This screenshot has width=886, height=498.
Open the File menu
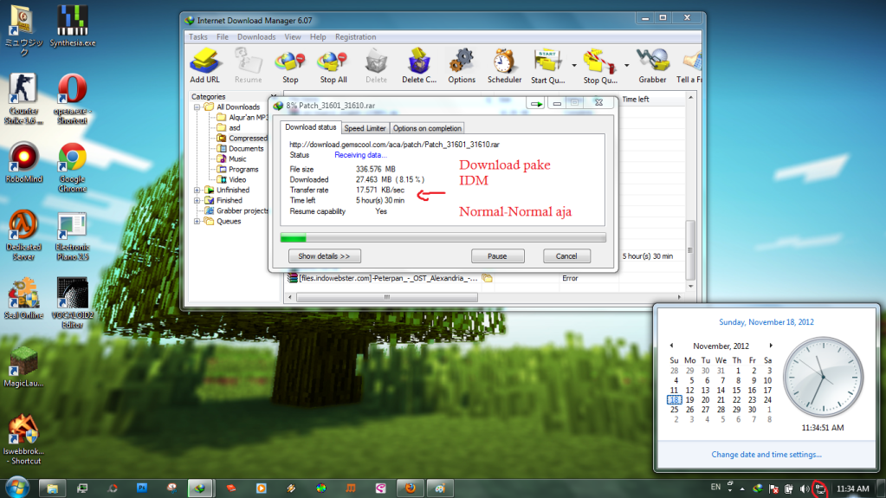223,36
